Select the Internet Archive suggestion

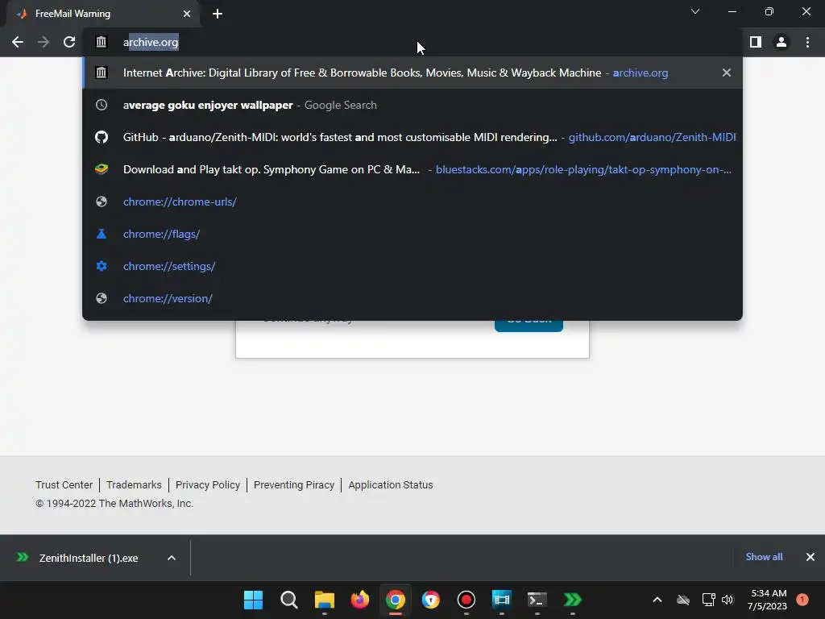point(412,73)
